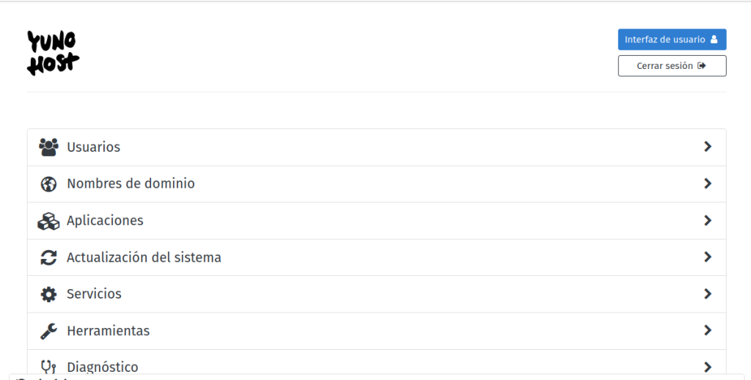This screenshot has width=751, height=380.
Task: Select the Nombres de dominio text label
Action: point(131,183)
